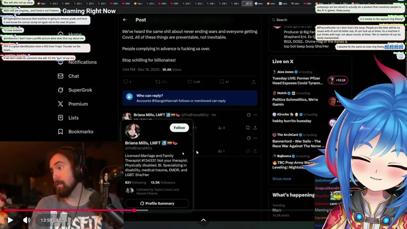Viewport: 407px width, 229px height.
Task: Open SuperGrok from the sidebar
Action: click(x=75, y=90)
